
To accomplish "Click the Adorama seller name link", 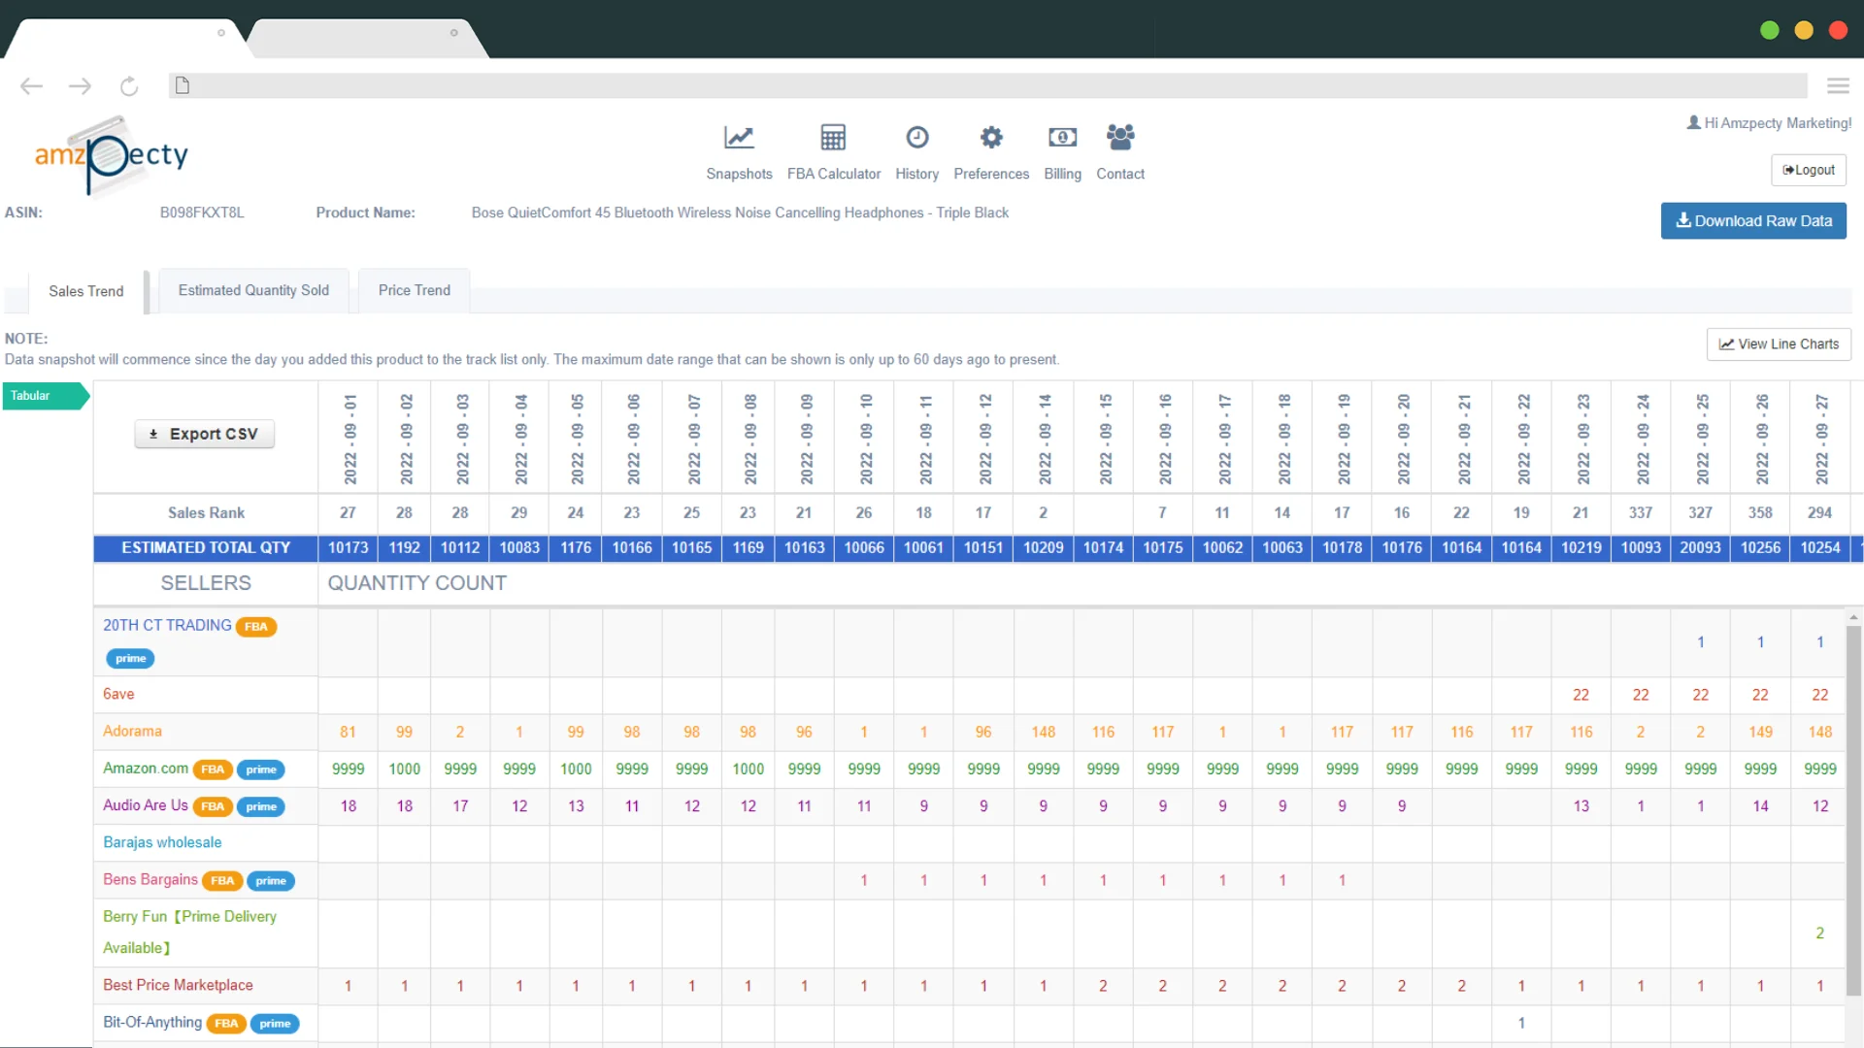I will click(x=132, y=731).
